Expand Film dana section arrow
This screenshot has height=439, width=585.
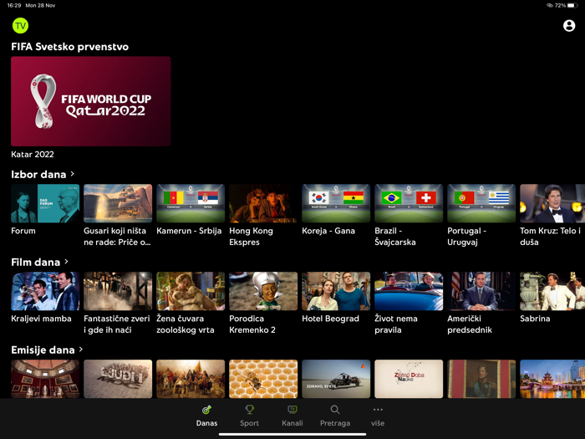(66, 261)
